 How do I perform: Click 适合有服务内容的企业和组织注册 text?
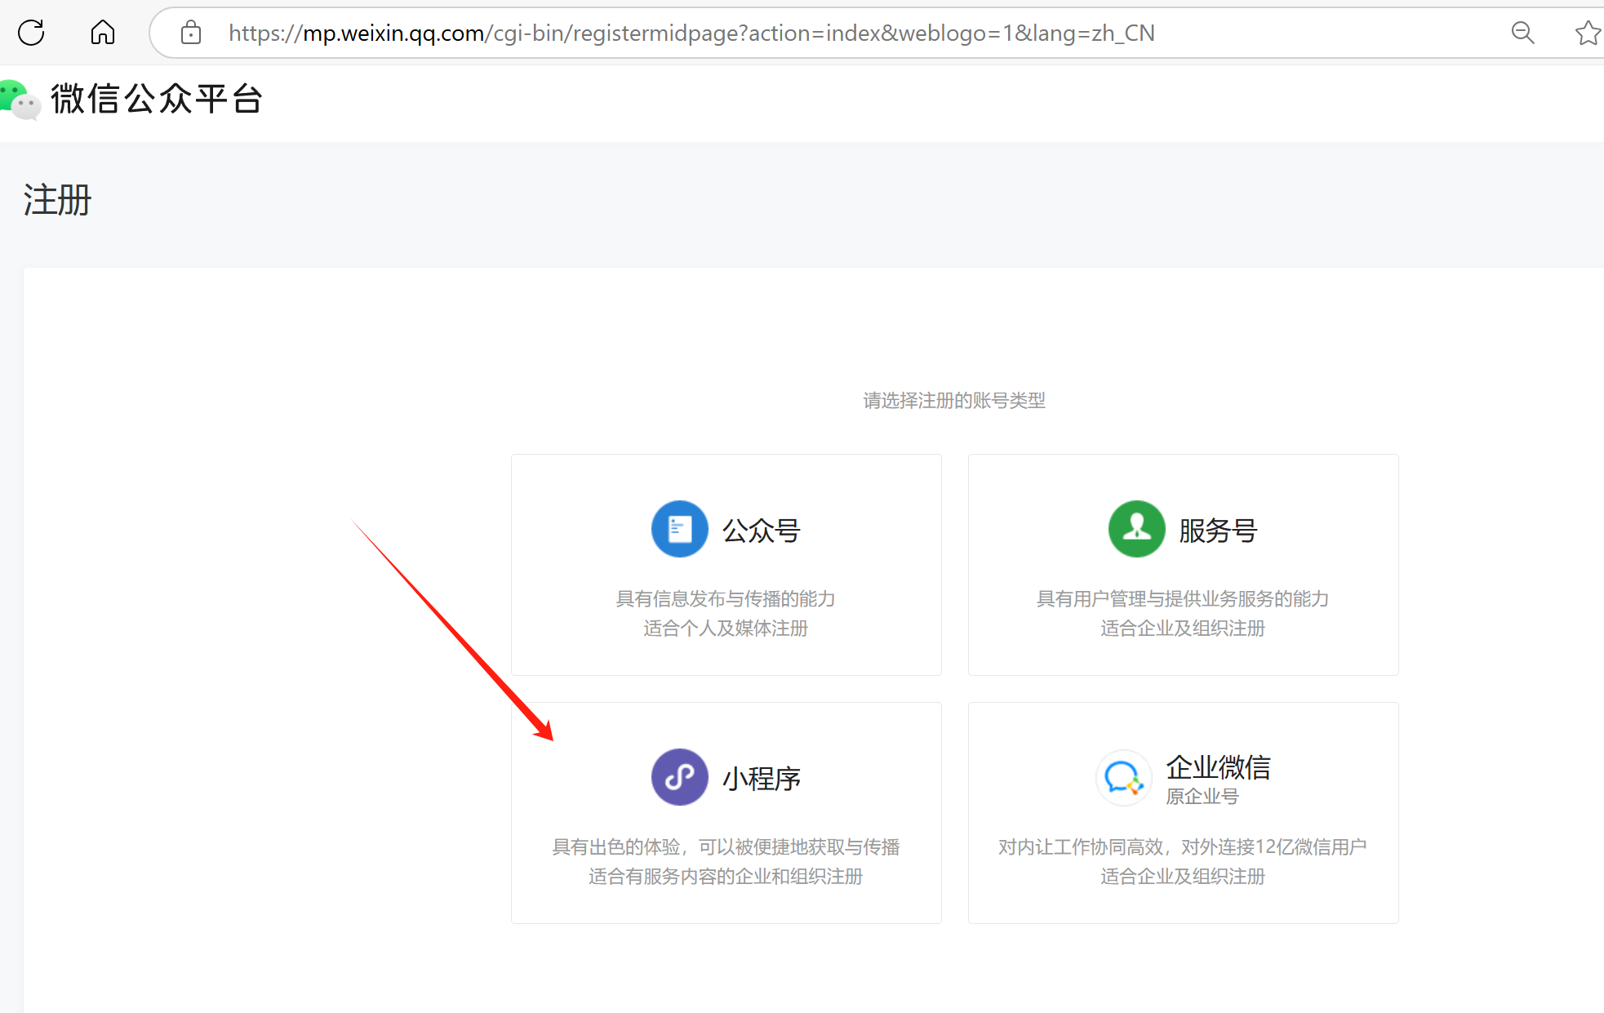click(x=726, y=877)
